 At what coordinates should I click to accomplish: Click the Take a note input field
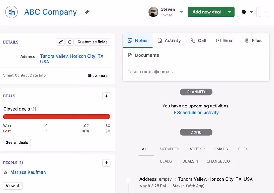(196, 72)
